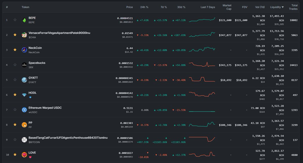Star the BasedTangCat $BITCOIN token

(15, 140)
